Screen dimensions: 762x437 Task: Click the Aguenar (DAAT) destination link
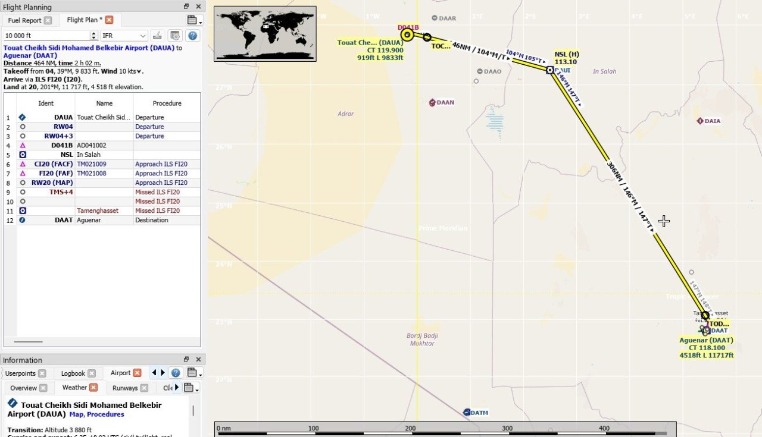point(30,55)
